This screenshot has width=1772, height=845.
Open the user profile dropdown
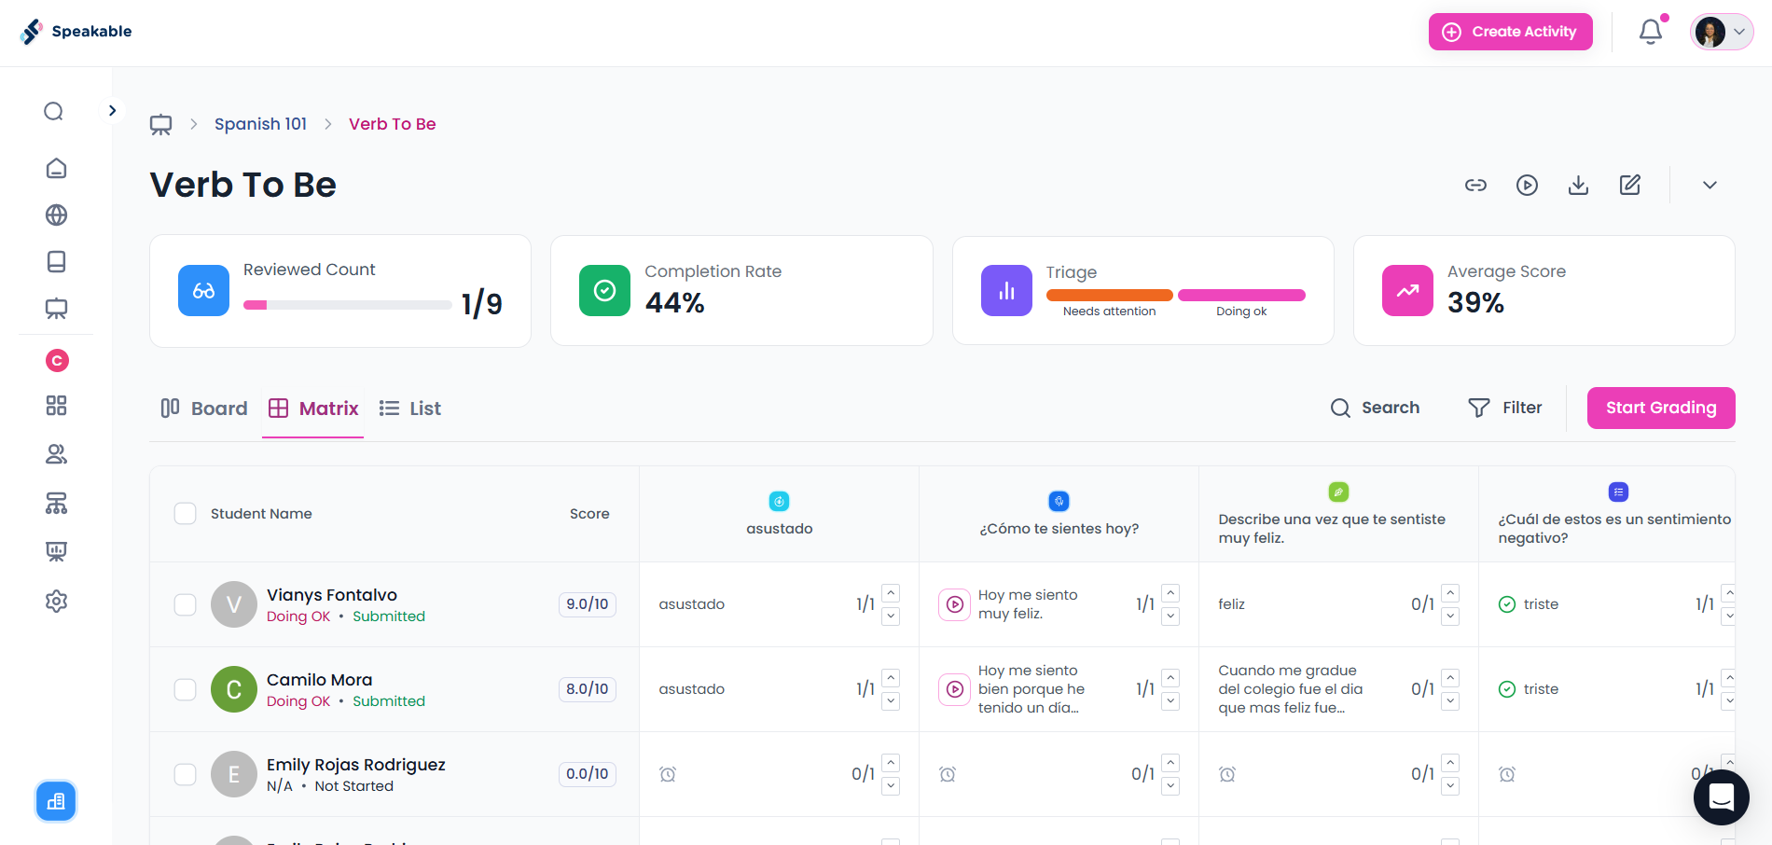click(x=1722, y=32)
